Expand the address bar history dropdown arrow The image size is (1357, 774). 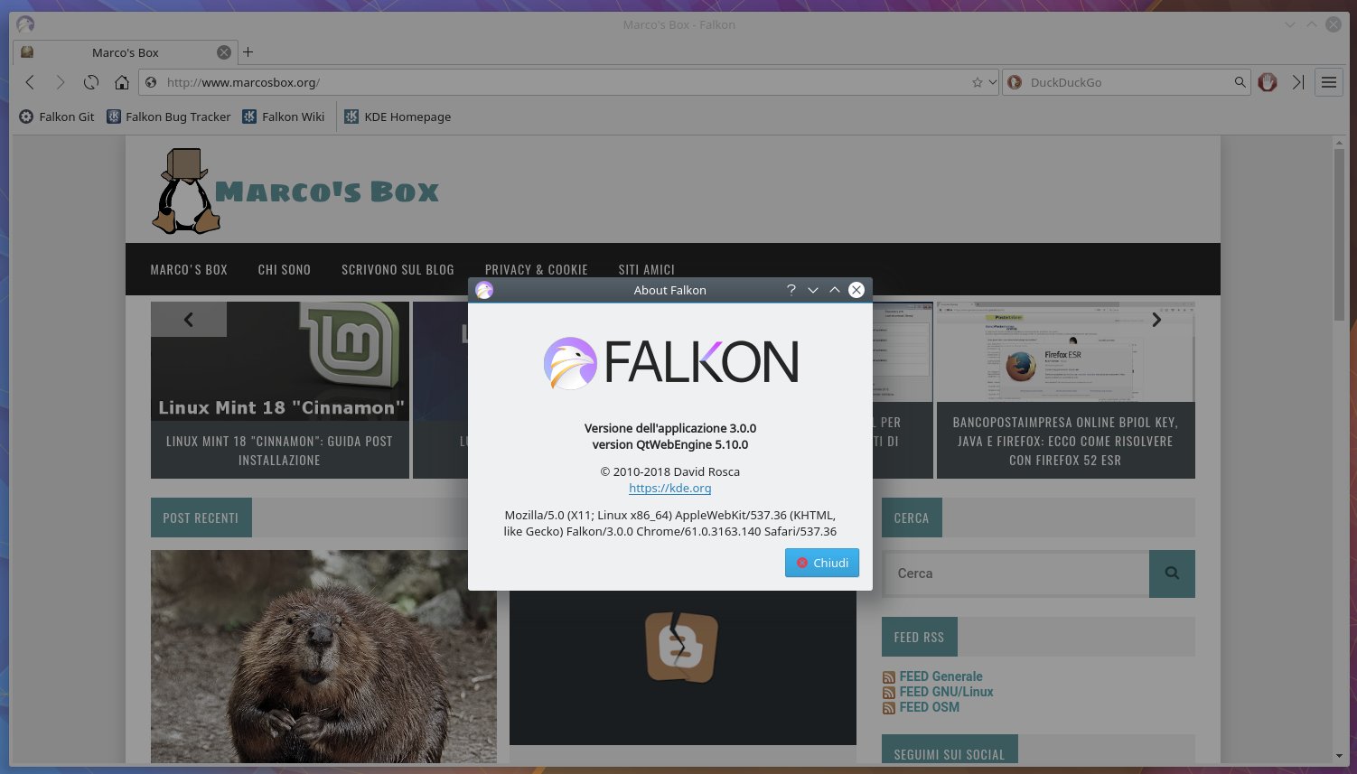click(992, 82)
